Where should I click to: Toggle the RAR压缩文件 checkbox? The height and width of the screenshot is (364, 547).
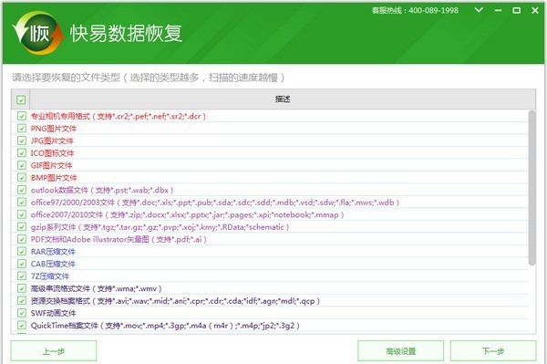tap(22, 251)
